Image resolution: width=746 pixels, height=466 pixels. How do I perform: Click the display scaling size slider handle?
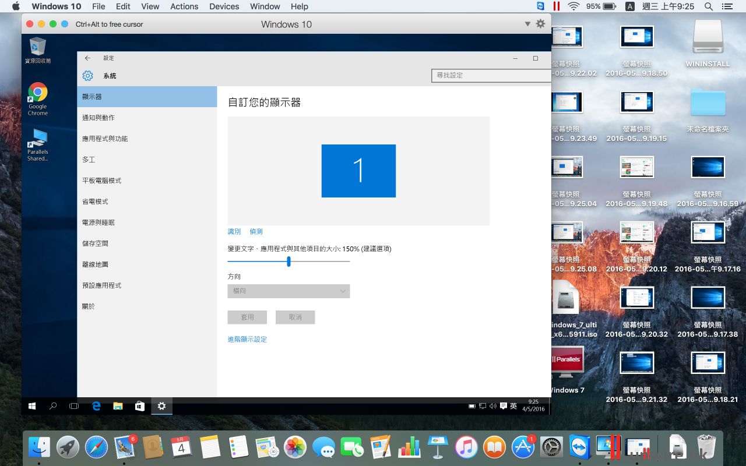click(288, 262)
